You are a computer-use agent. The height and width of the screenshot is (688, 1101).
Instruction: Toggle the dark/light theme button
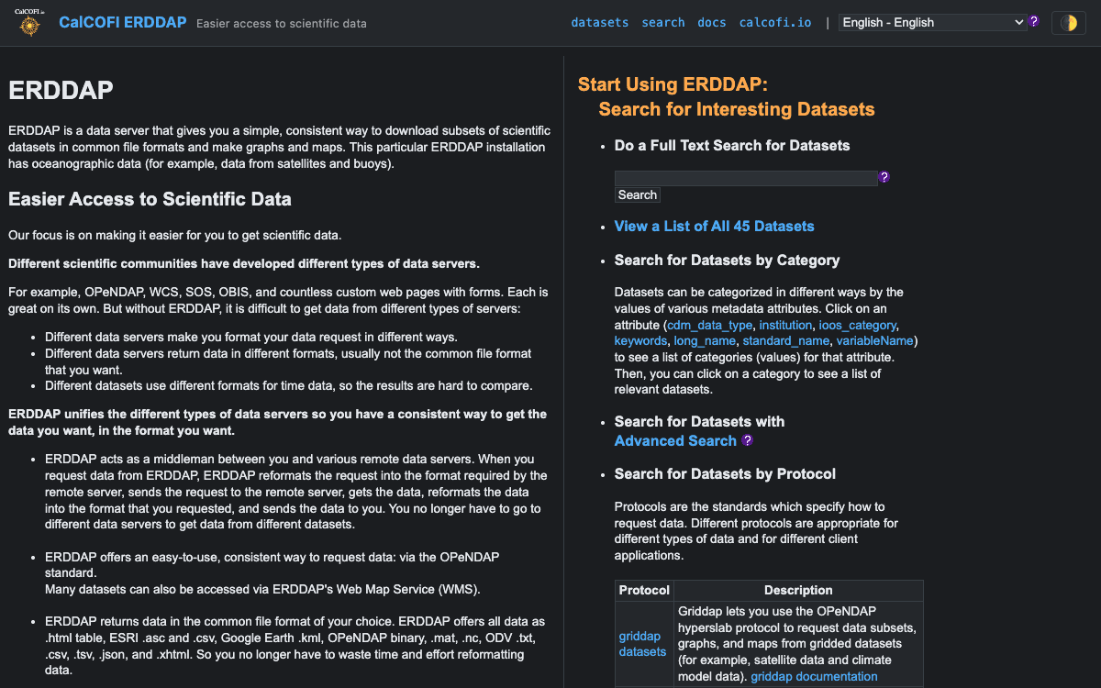point(1068,23)
